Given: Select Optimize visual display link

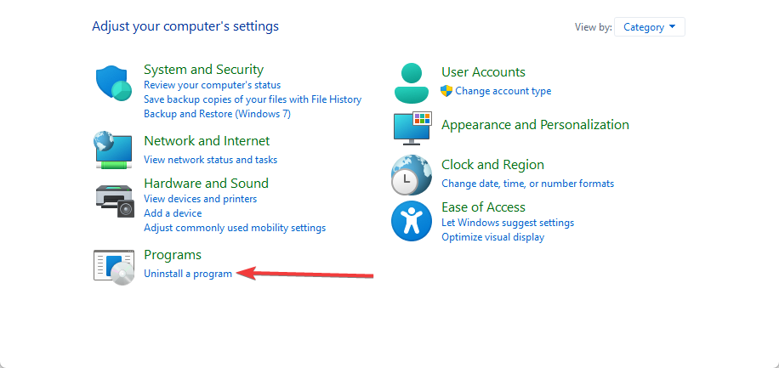Looking at the screenshot, I should tap(493, 237).
